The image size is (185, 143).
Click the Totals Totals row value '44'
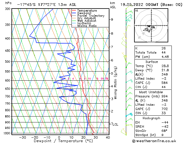[164, 52]
